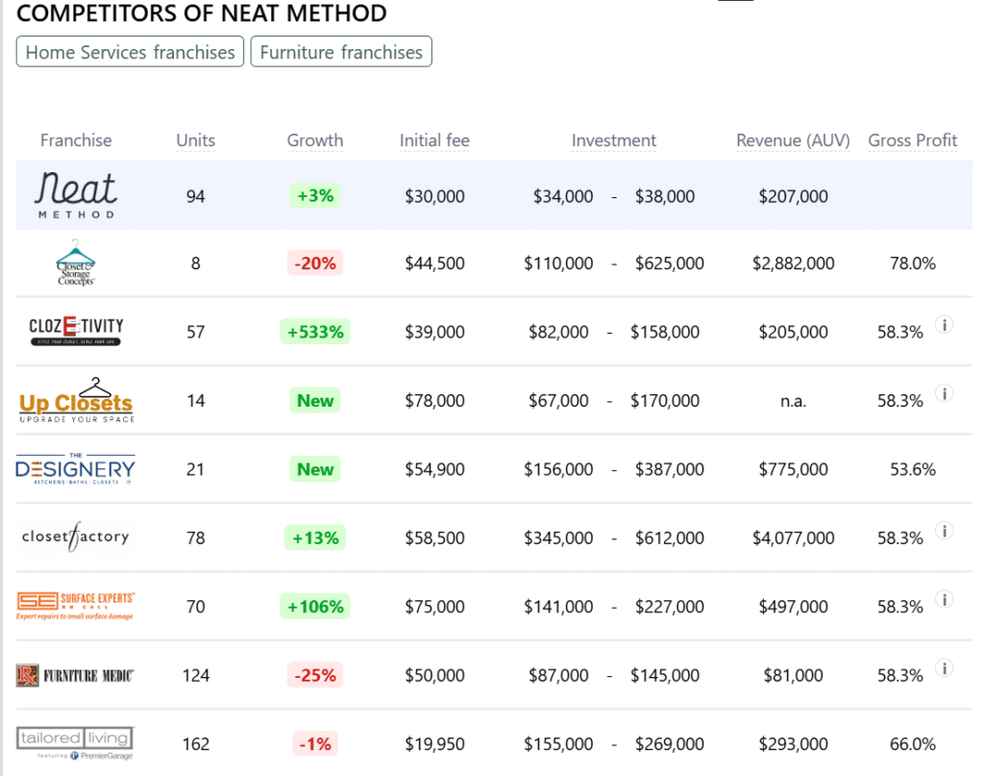984x776 pixels.
Task: Open Closet & Storage Concepts logo
Action: pyautogui.click(x=75, y=263)
